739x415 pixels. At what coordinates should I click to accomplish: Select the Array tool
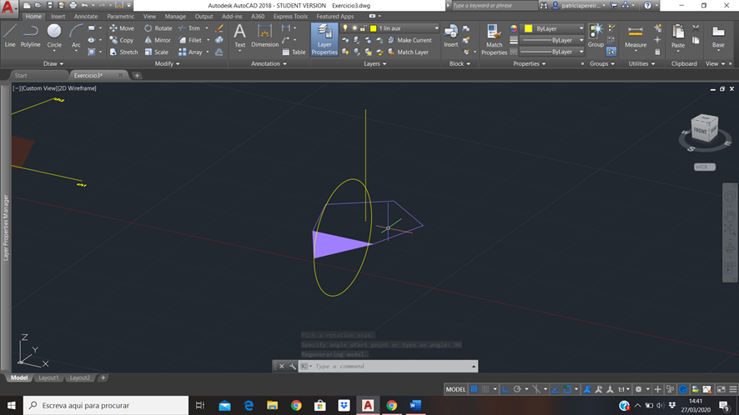190,52
